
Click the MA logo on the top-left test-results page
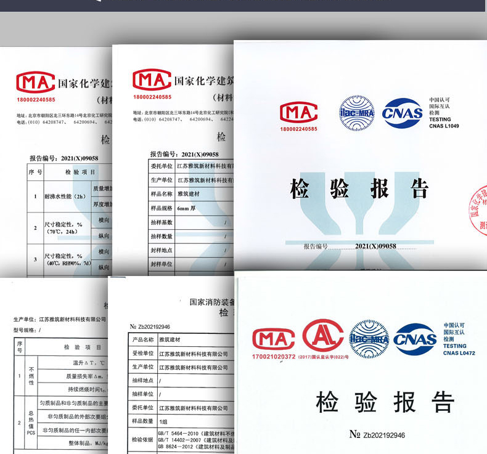pos(35,82)
